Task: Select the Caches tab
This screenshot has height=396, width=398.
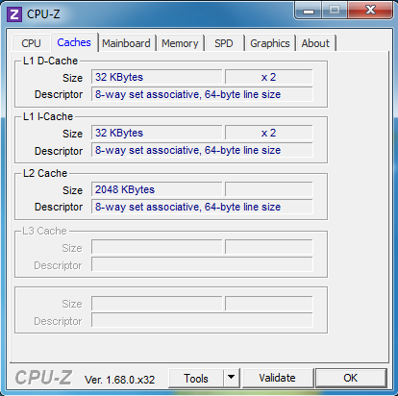Action: 74,42
